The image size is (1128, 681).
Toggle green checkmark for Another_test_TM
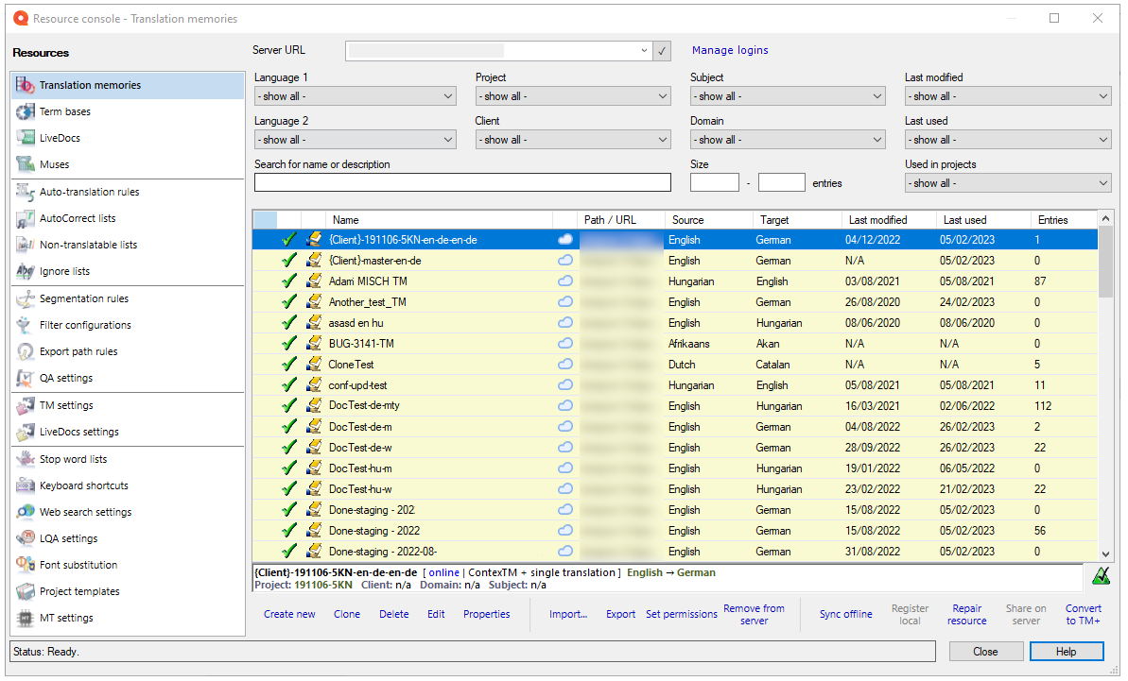[x=289, y=302]
